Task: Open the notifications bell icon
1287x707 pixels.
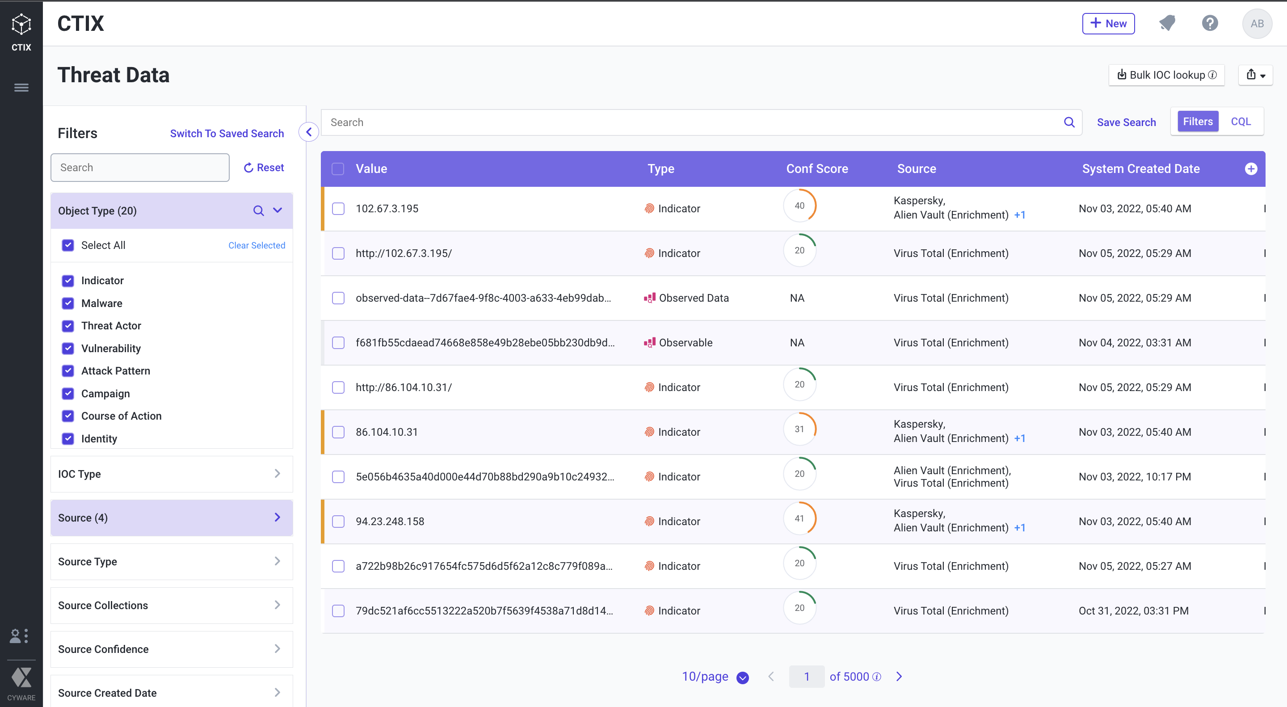Action: click(1167, 24)
